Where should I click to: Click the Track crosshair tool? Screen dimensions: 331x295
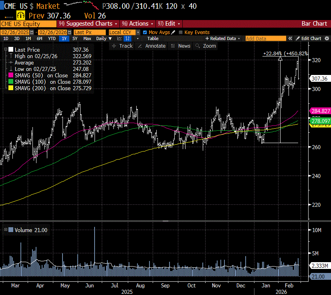[122, 46]
